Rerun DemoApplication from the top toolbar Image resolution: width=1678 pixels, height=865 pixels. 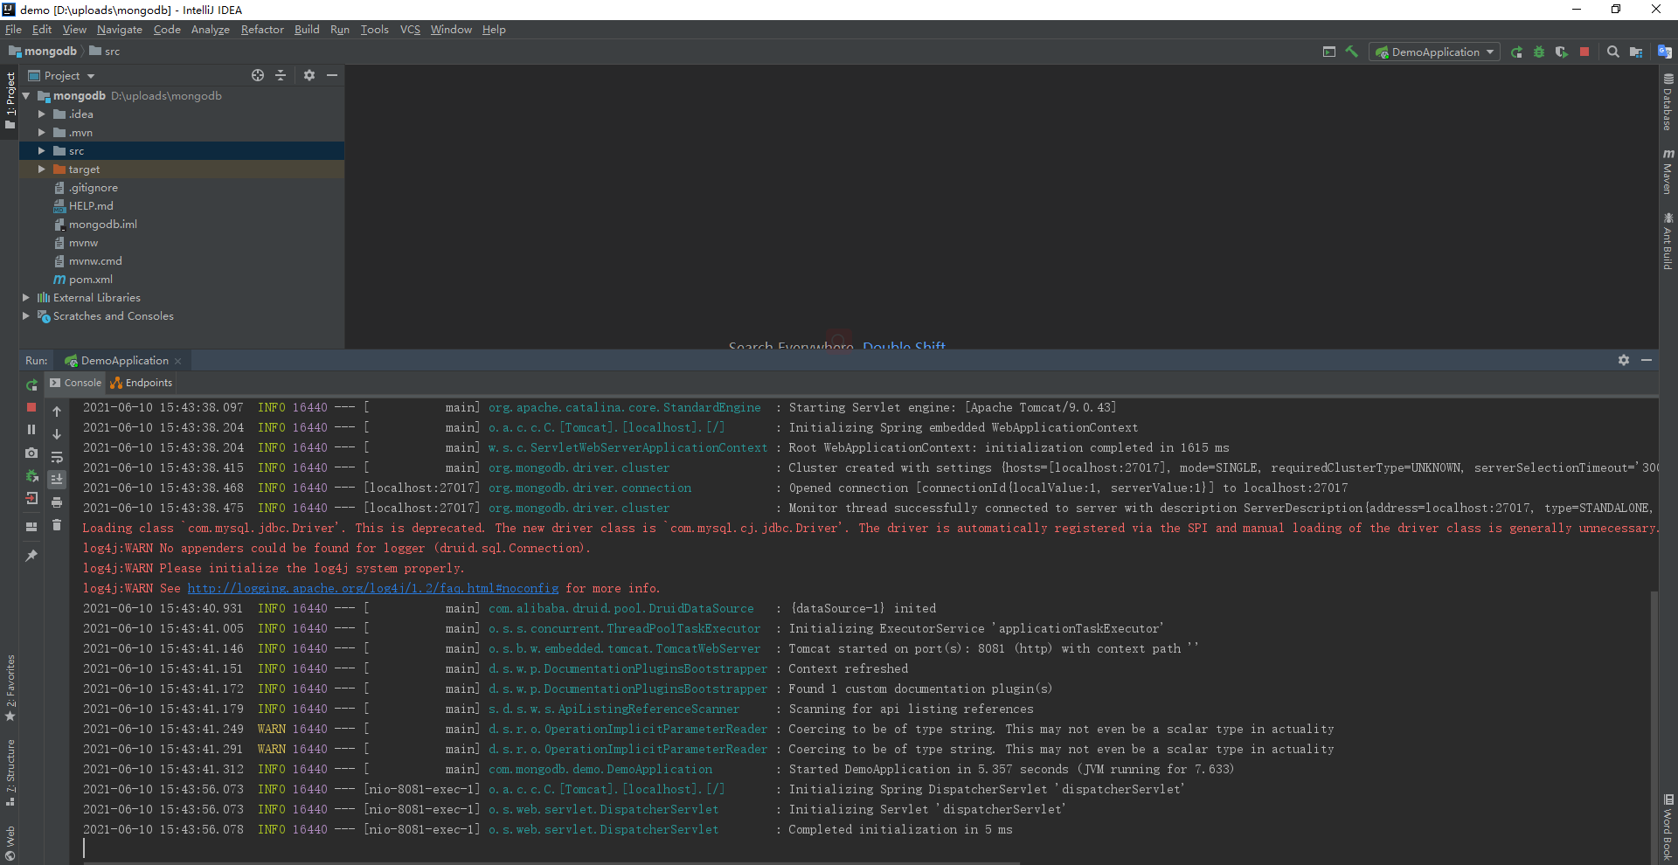1516,52
